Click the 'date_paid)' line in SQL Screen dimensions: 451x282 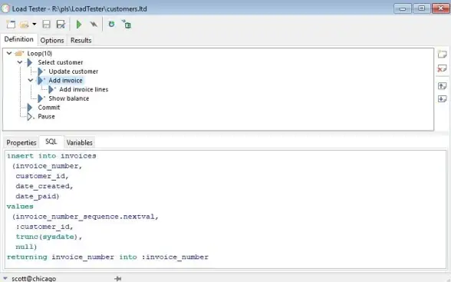(38, 196)
